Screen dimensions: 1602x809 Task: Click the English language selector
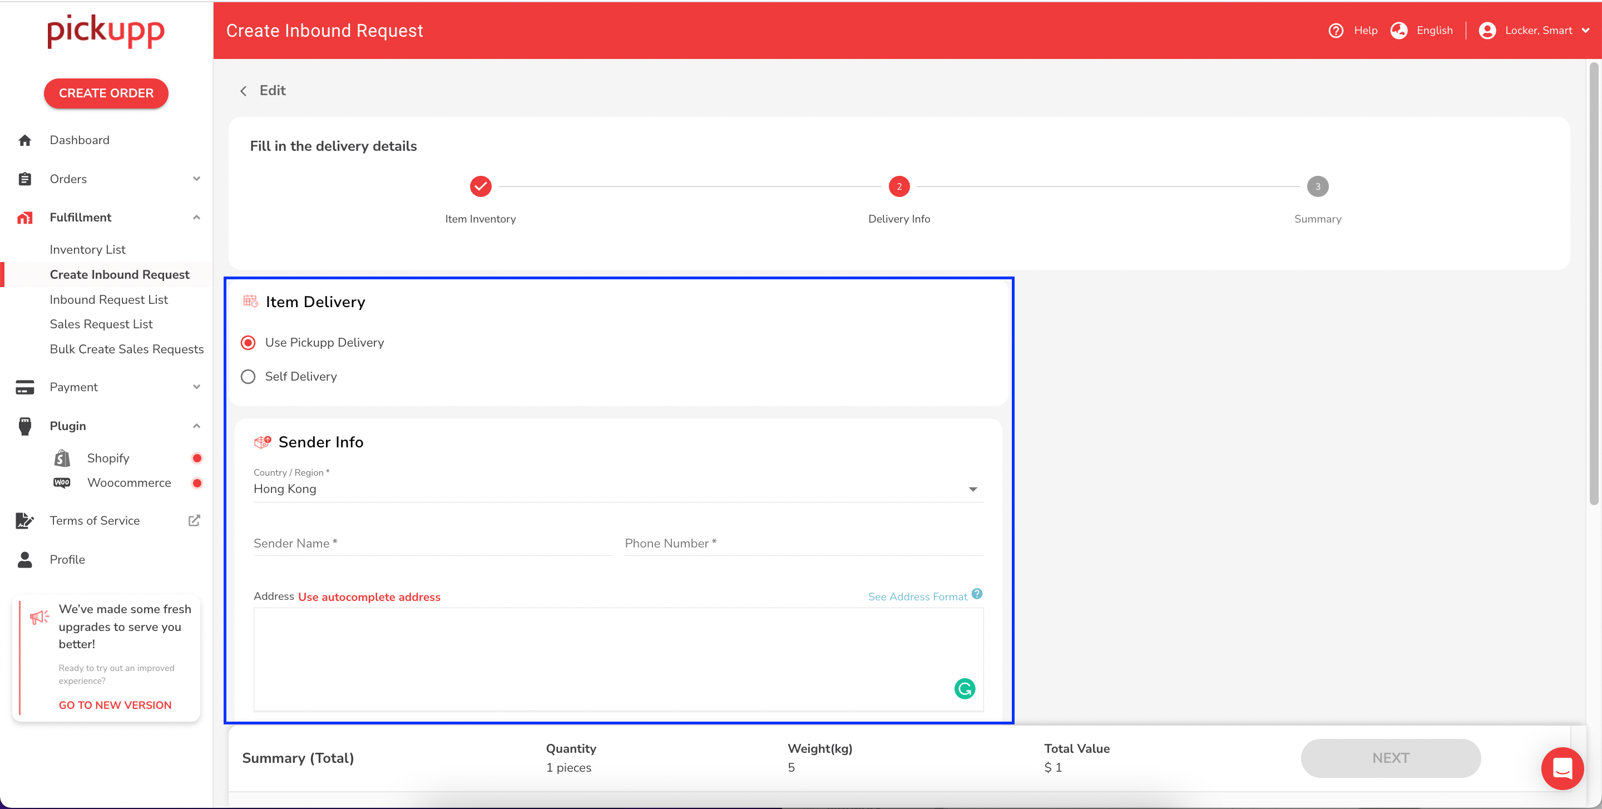[x=1435, y=31]
